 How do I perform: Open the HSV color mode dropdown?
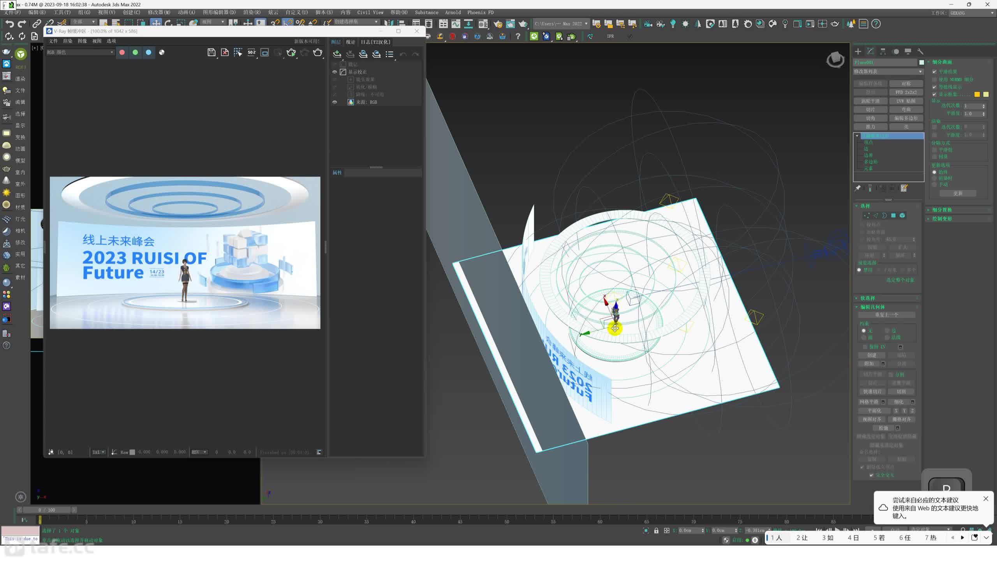tap(199, 452)
